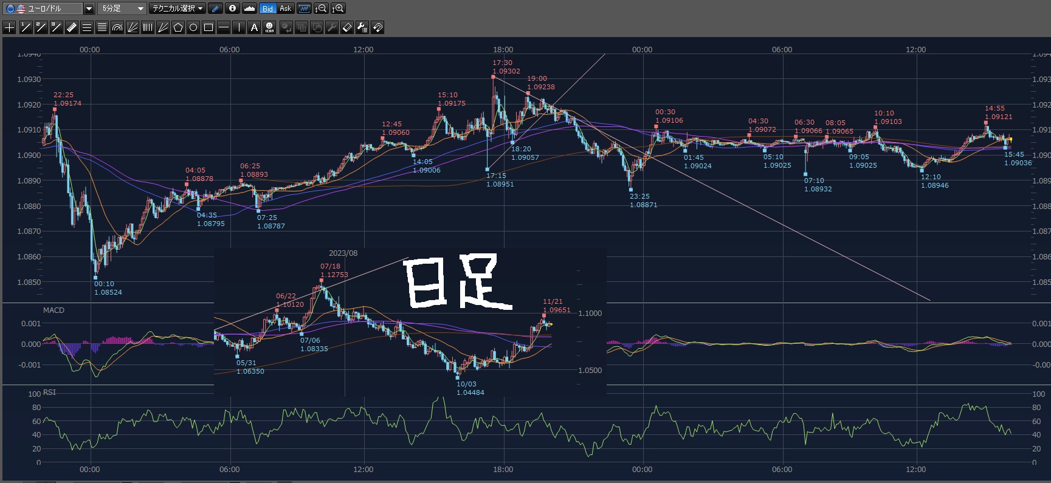Screen dimensions: 1051x483
Task: Select trend line tool number 2
Action: point(41,27)
